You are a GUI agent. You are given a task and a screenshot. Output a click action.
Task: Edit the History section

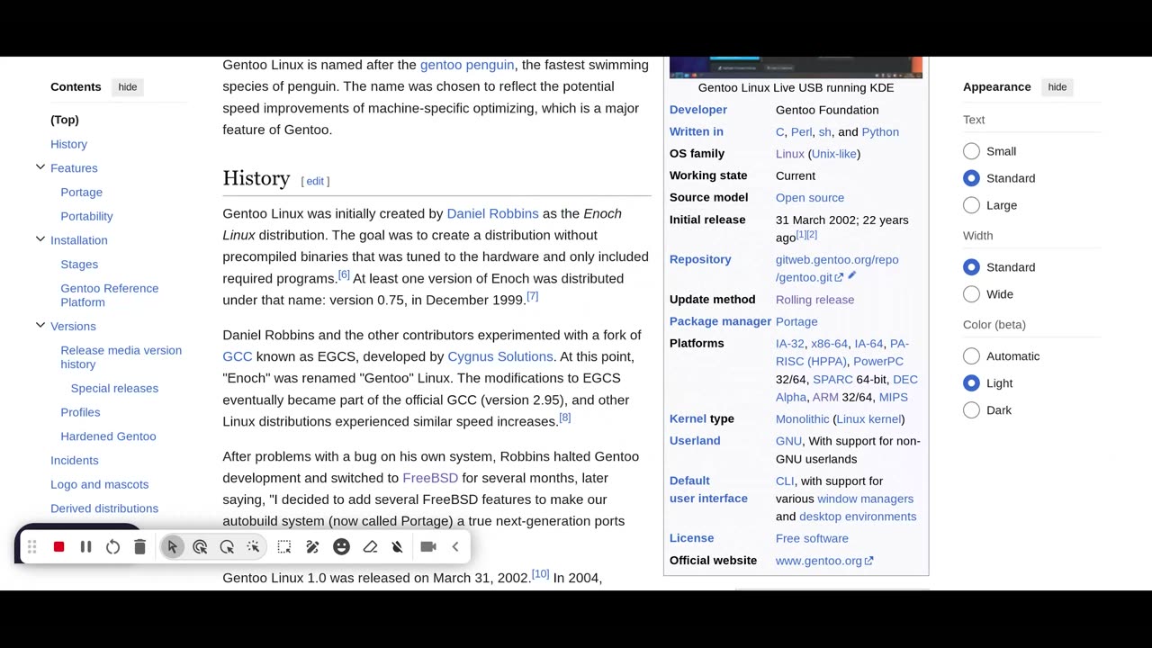coord(315,181)
